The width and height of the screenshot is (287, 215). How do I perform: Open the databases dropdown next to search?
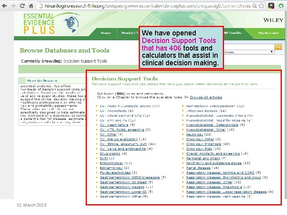pyautogui.click(x=249, y=52)
